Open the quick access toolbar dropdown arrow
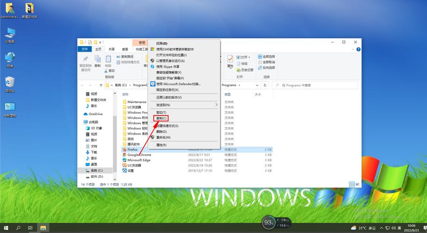This screenshot has width=427, height=233. pyautogui.click(x=100, y=42)
